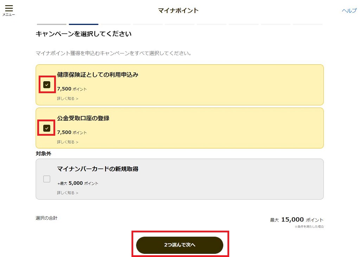This screenshot has width=360, height=257.
Task: Click the キャンペーンを選択してください heading
Action: 84,34
